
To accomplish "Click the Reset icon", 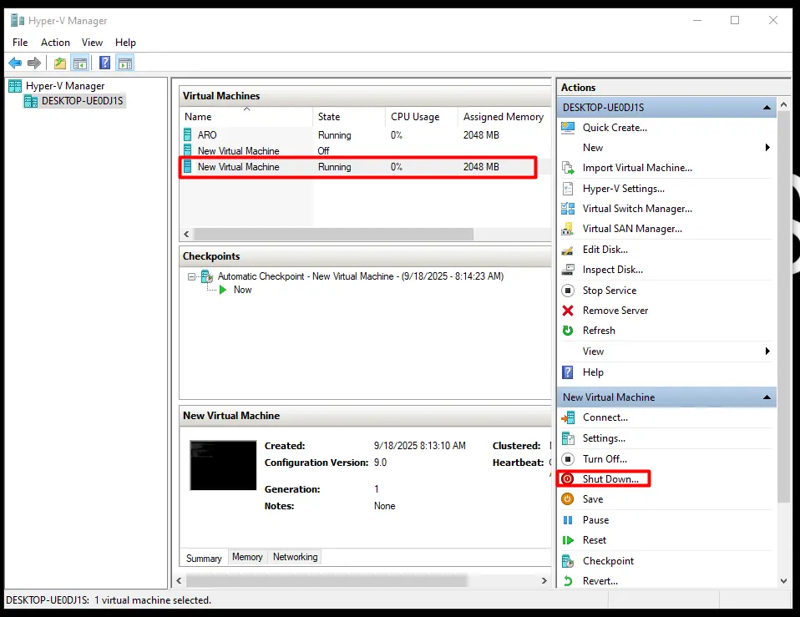I will point(568,540).
